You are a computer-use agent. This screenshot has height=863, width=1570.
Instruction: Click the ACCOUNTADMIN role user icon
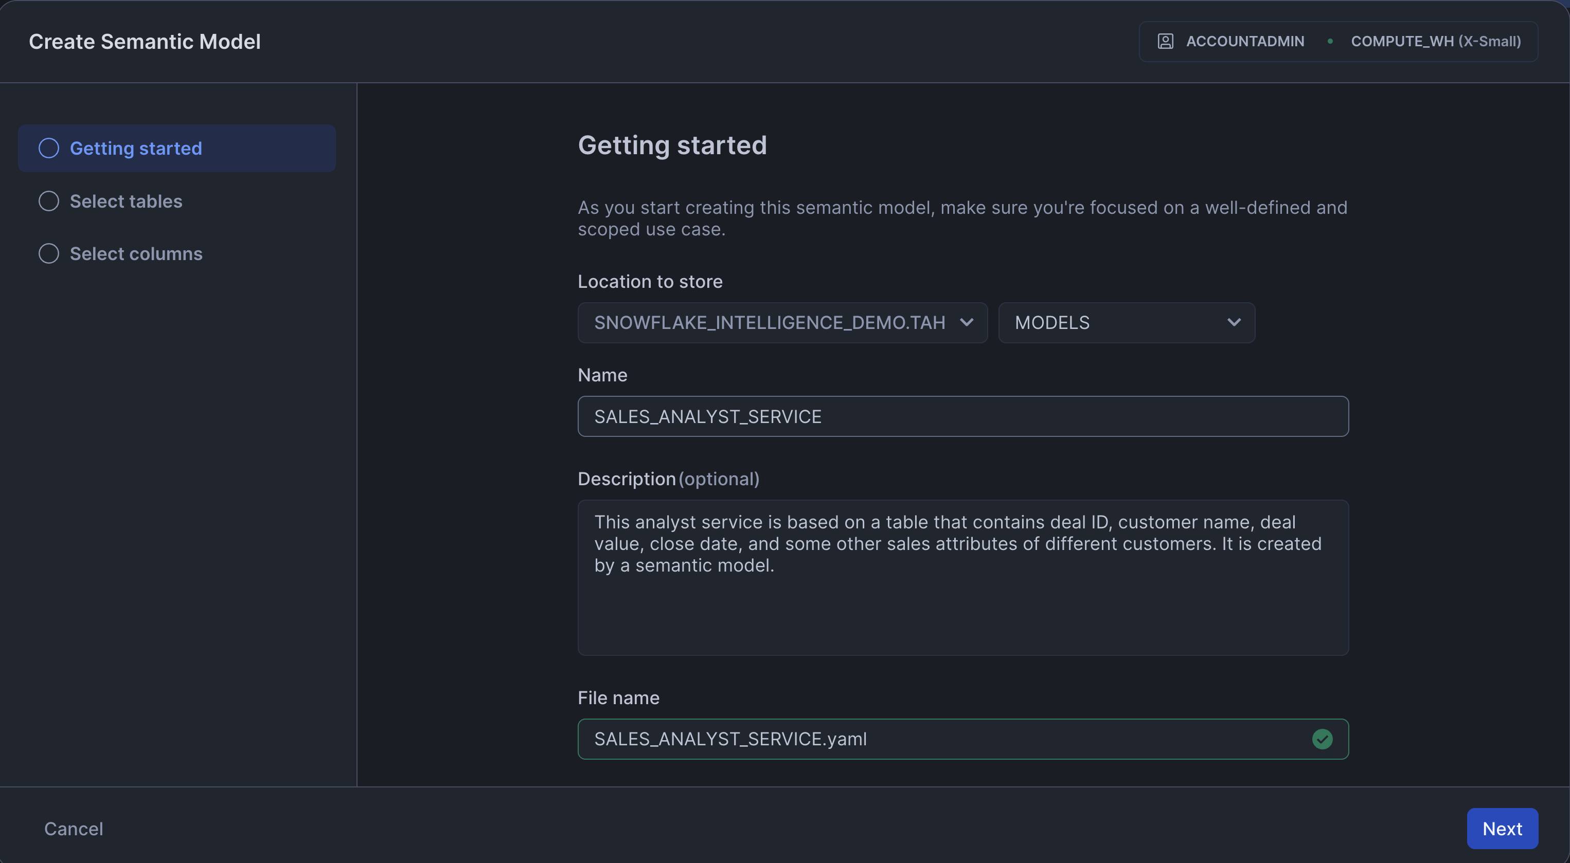(1165, 42)
